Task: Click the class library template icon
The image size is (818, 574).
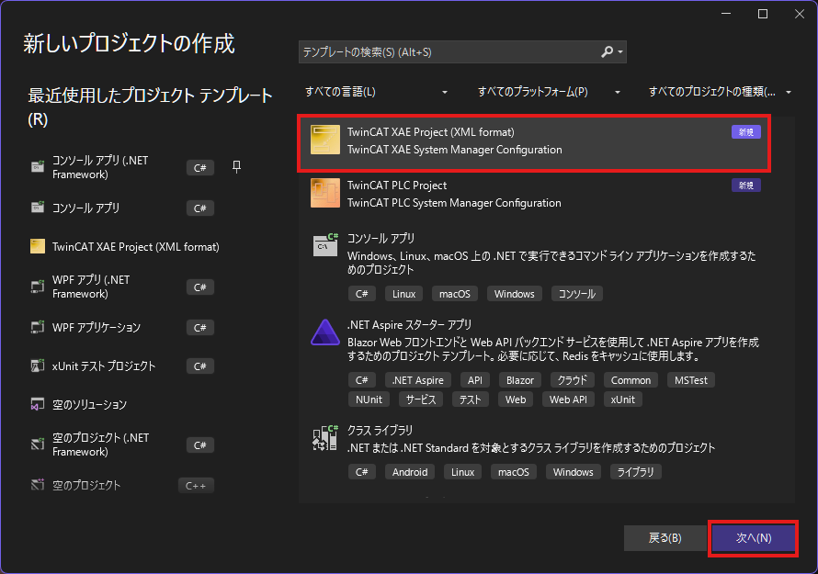Action: click(x=325, y=438)
